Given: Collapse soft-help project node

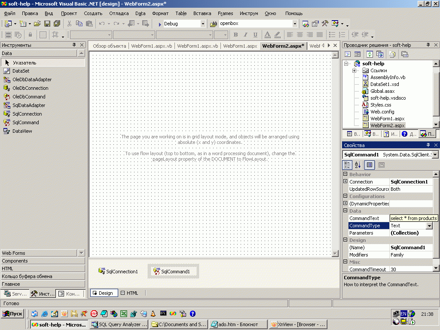Looking at the screenshot, I should 346,64.
